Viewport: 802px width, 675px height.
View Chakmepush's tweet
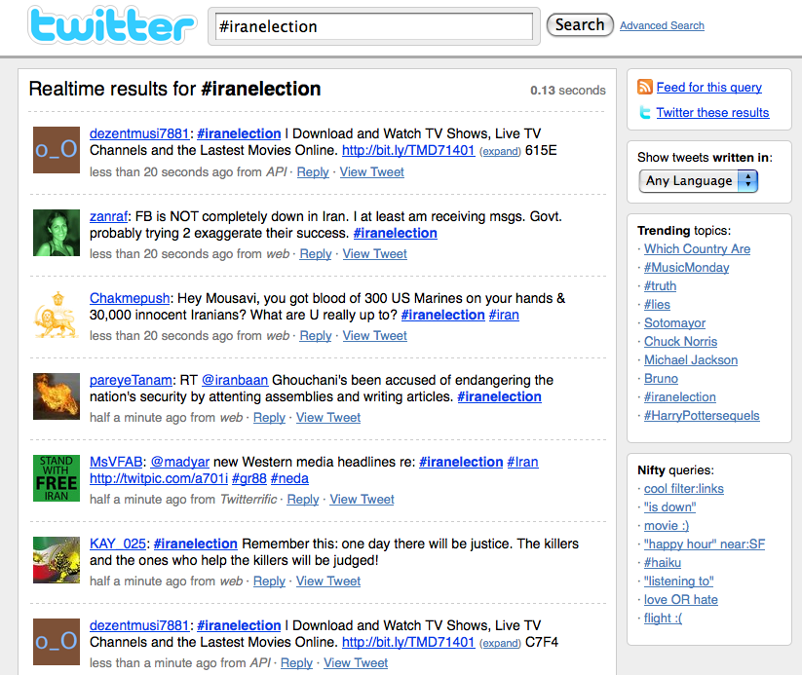[x=374, y=335]
